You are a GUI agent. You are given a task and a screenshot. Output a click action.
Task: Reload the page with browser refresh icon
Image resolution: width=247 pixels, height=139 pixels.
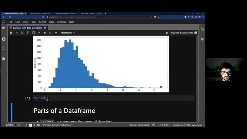(10, 17)
